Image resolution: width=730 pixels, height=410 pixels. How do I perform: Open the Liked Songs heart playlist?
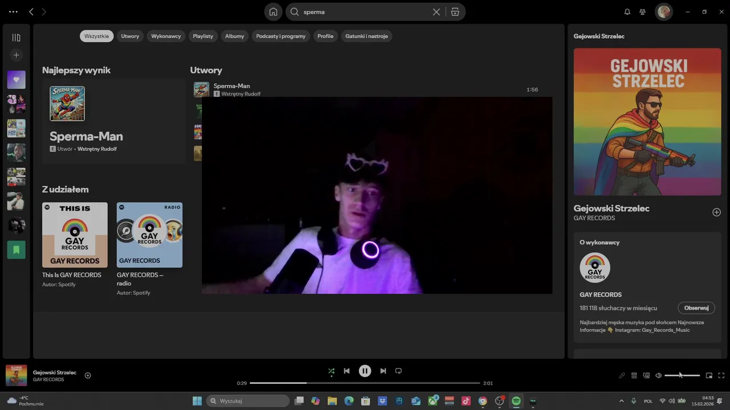(16, 80)
